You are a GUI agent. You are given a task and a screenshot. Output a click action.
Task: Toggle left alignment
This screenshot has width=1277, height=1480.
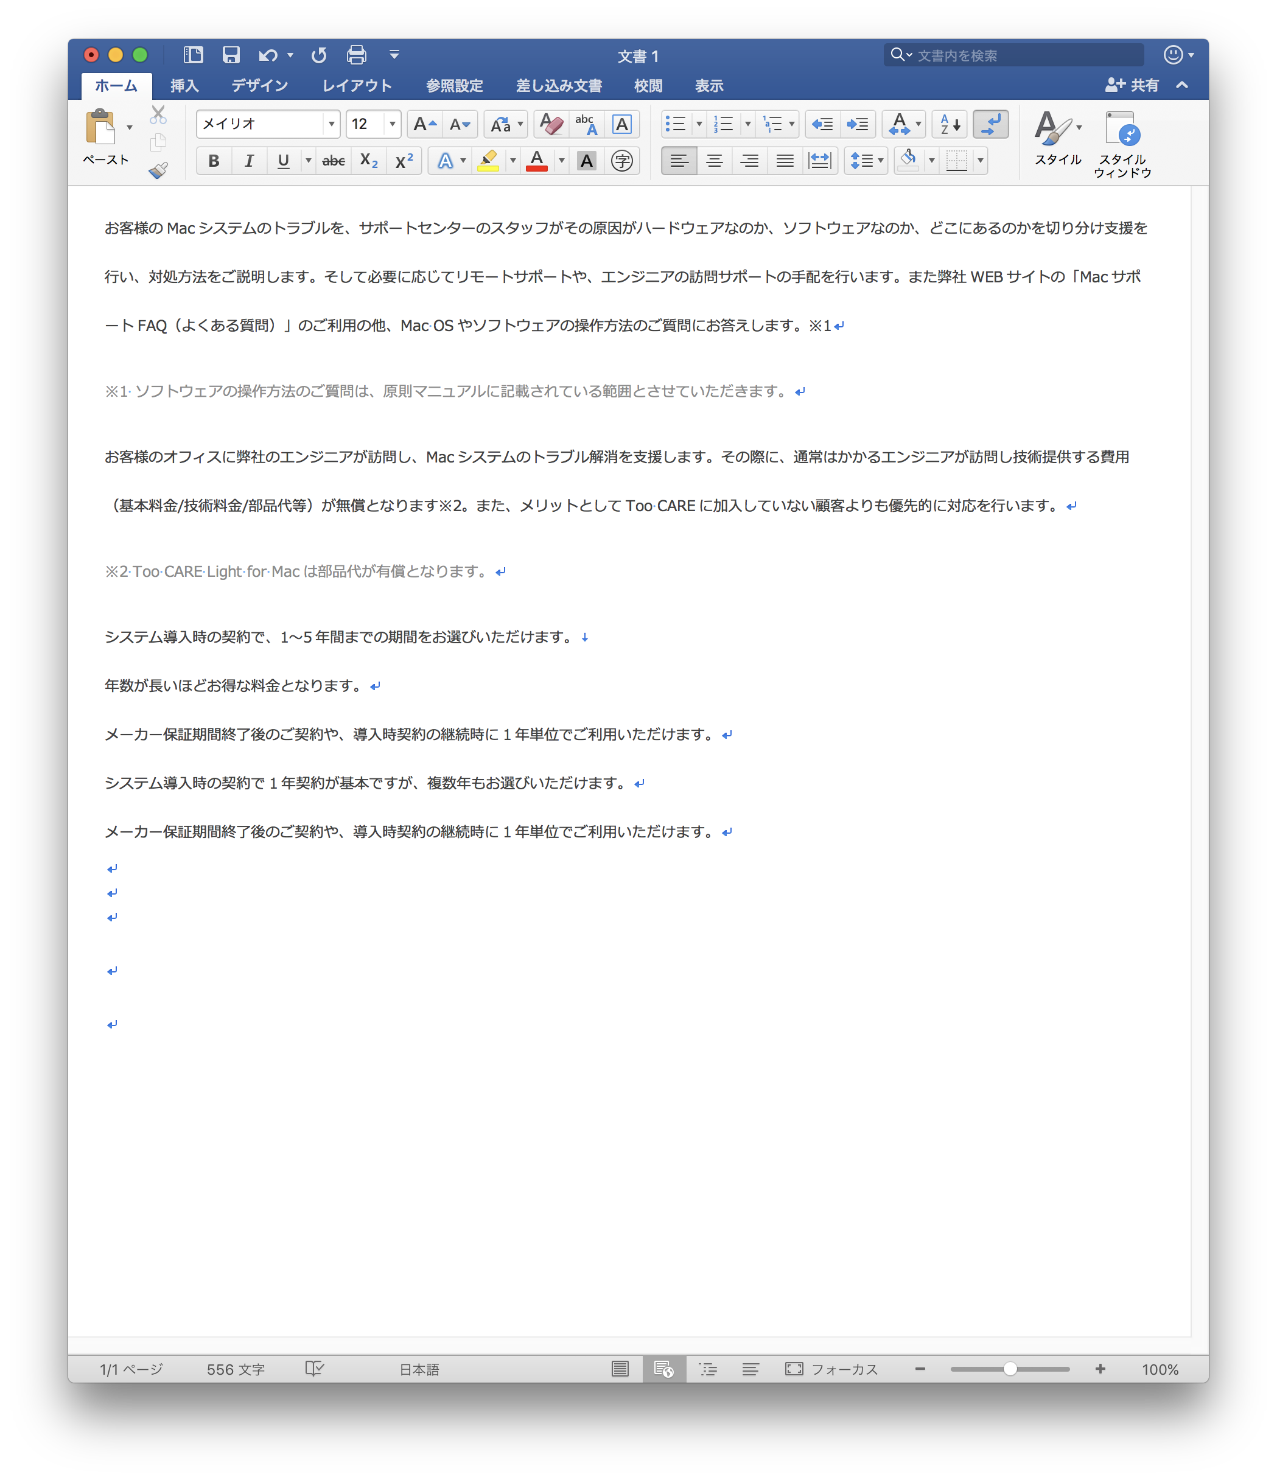pos(679,161)
